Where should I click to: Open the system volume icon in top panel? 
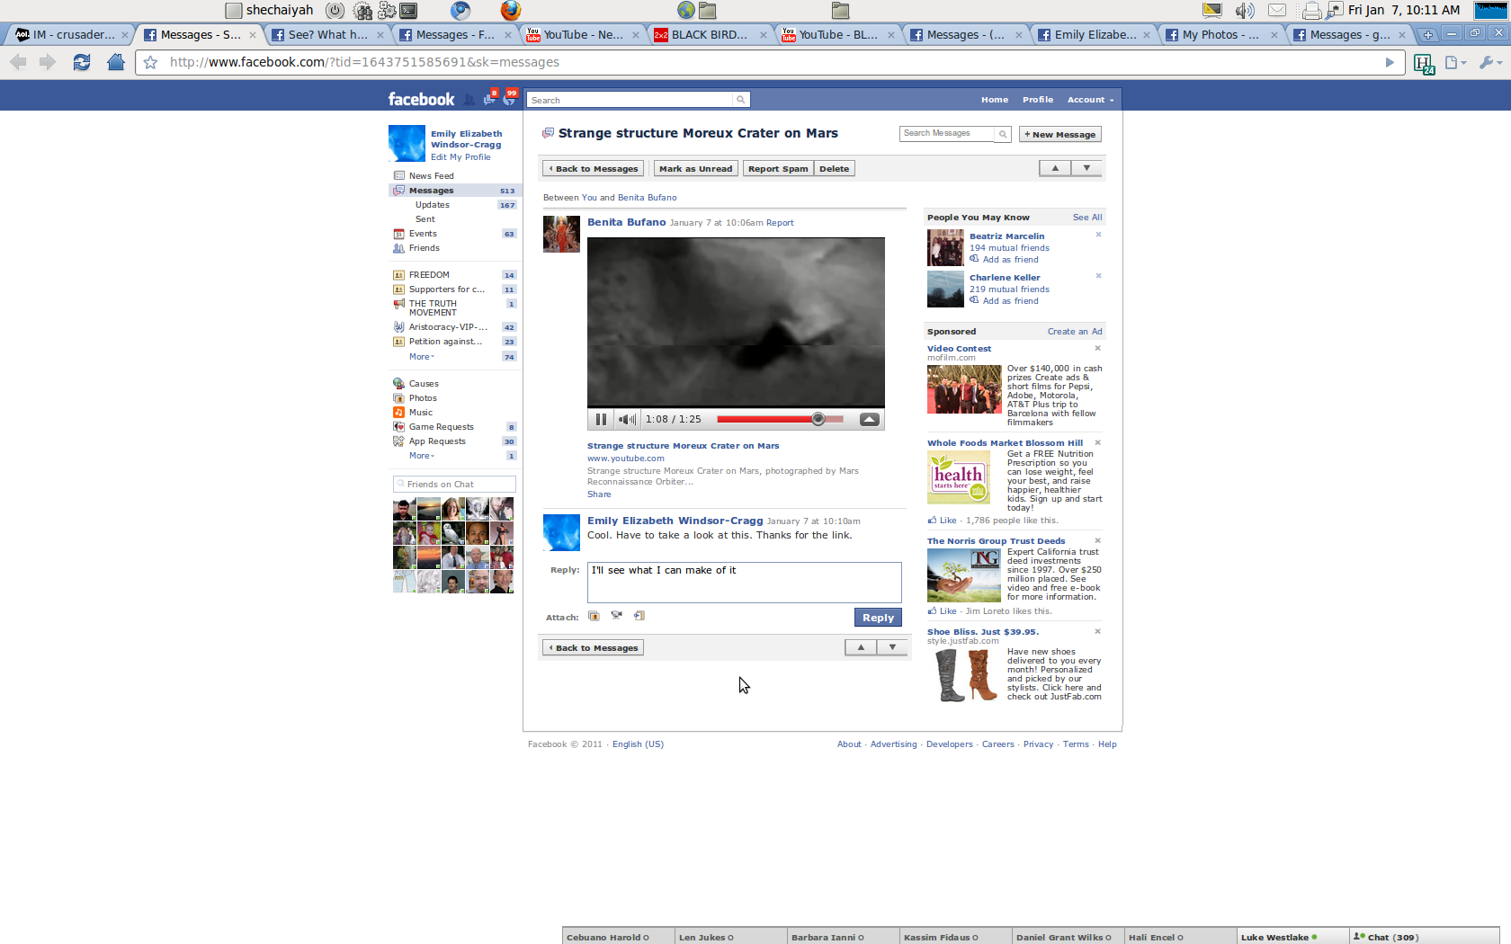pyautogui.click(x=1245, y=11)
